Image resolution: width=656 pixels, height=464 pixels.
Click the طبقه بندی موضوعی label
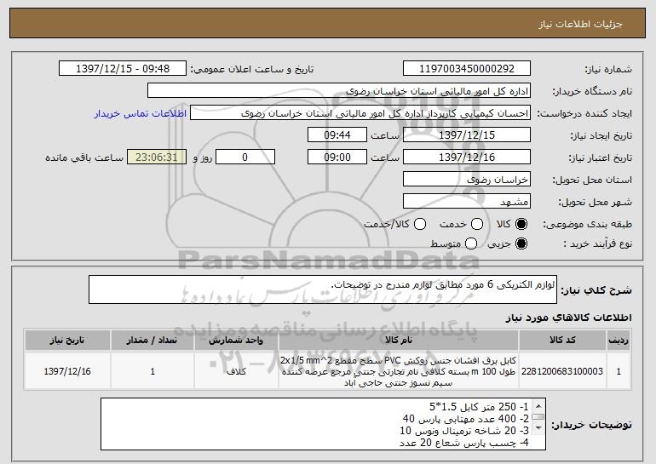pos(587,225)
